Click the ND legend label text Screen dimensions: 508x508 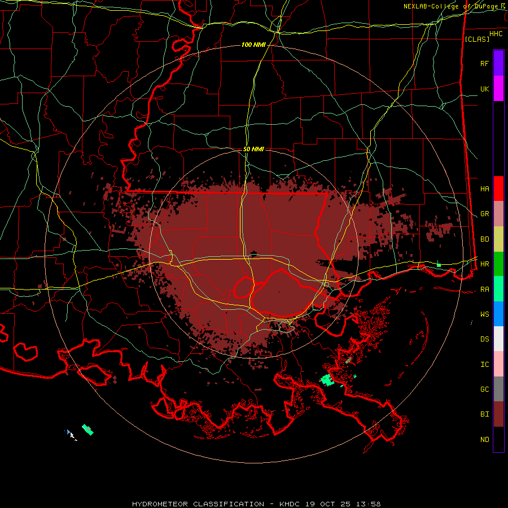(485, 440)
